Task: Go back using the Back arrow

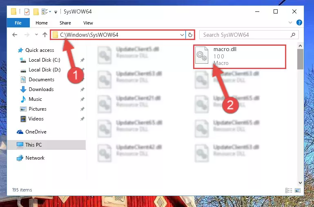Action: (15, 35)
